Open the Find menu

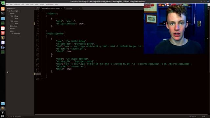23,5
